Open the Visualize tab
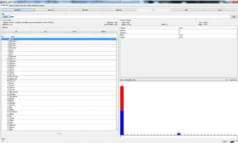 click(x=41, y=5)
